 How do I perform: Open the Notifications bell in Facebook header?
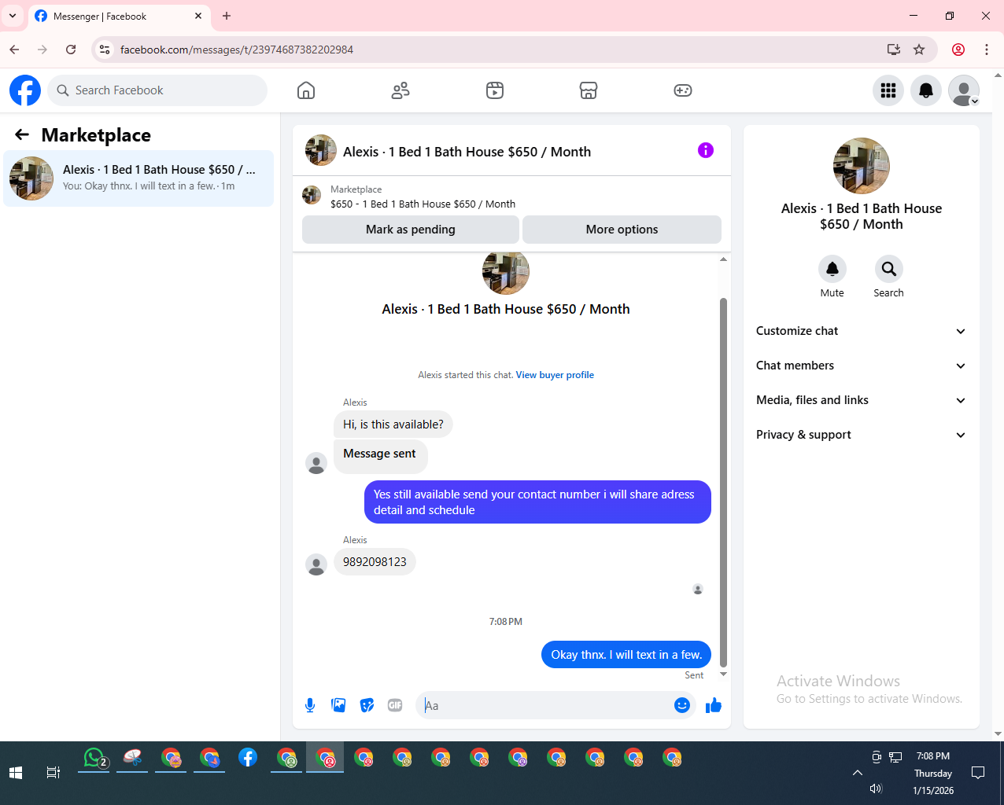point(926,90)
